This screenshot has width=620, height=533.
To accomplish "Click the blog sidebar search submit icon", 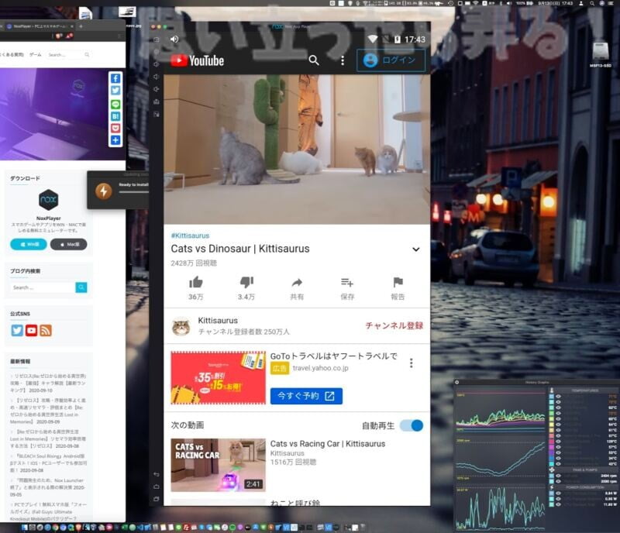I will click(x=81, y=287).
